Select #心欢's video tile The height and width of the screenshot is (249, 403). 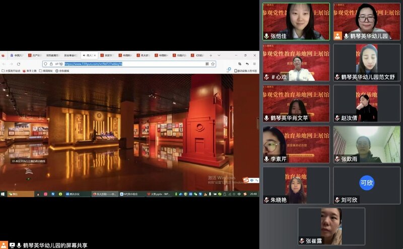coord(296,62)
